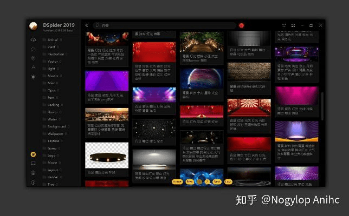Click the shrink-view arrows icon in title bar
The image size is (349, 216).
pos(284,25)
